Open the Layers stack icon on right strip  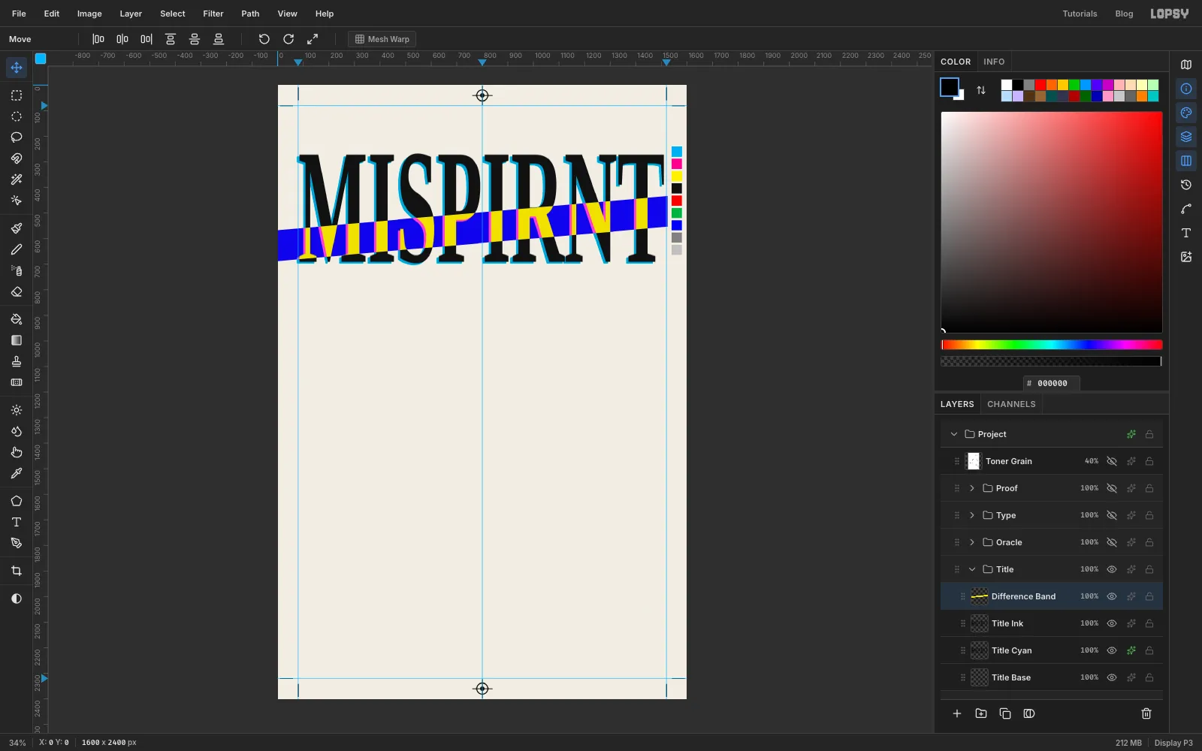point(1186,137)
